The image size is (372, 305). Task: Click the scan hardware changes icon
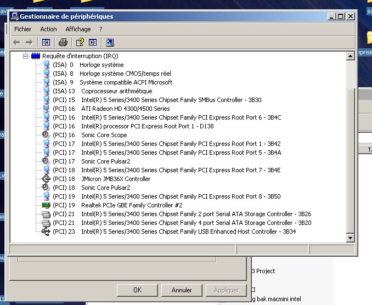click(110, 42)
